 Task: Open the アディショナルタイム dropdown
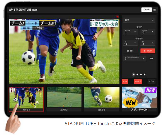[134, 58]
